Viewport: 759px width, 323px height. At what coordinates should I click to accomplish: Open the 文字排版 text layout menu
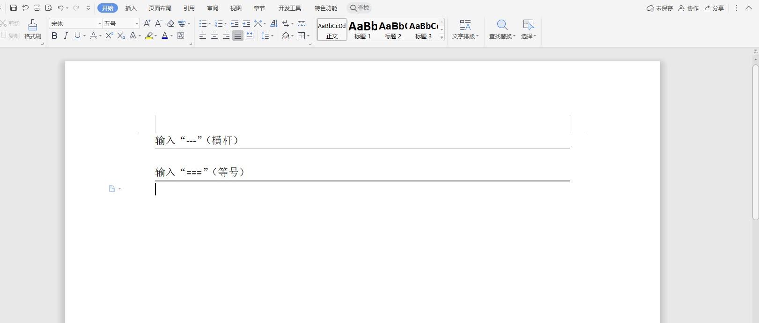tap(465, 29)
